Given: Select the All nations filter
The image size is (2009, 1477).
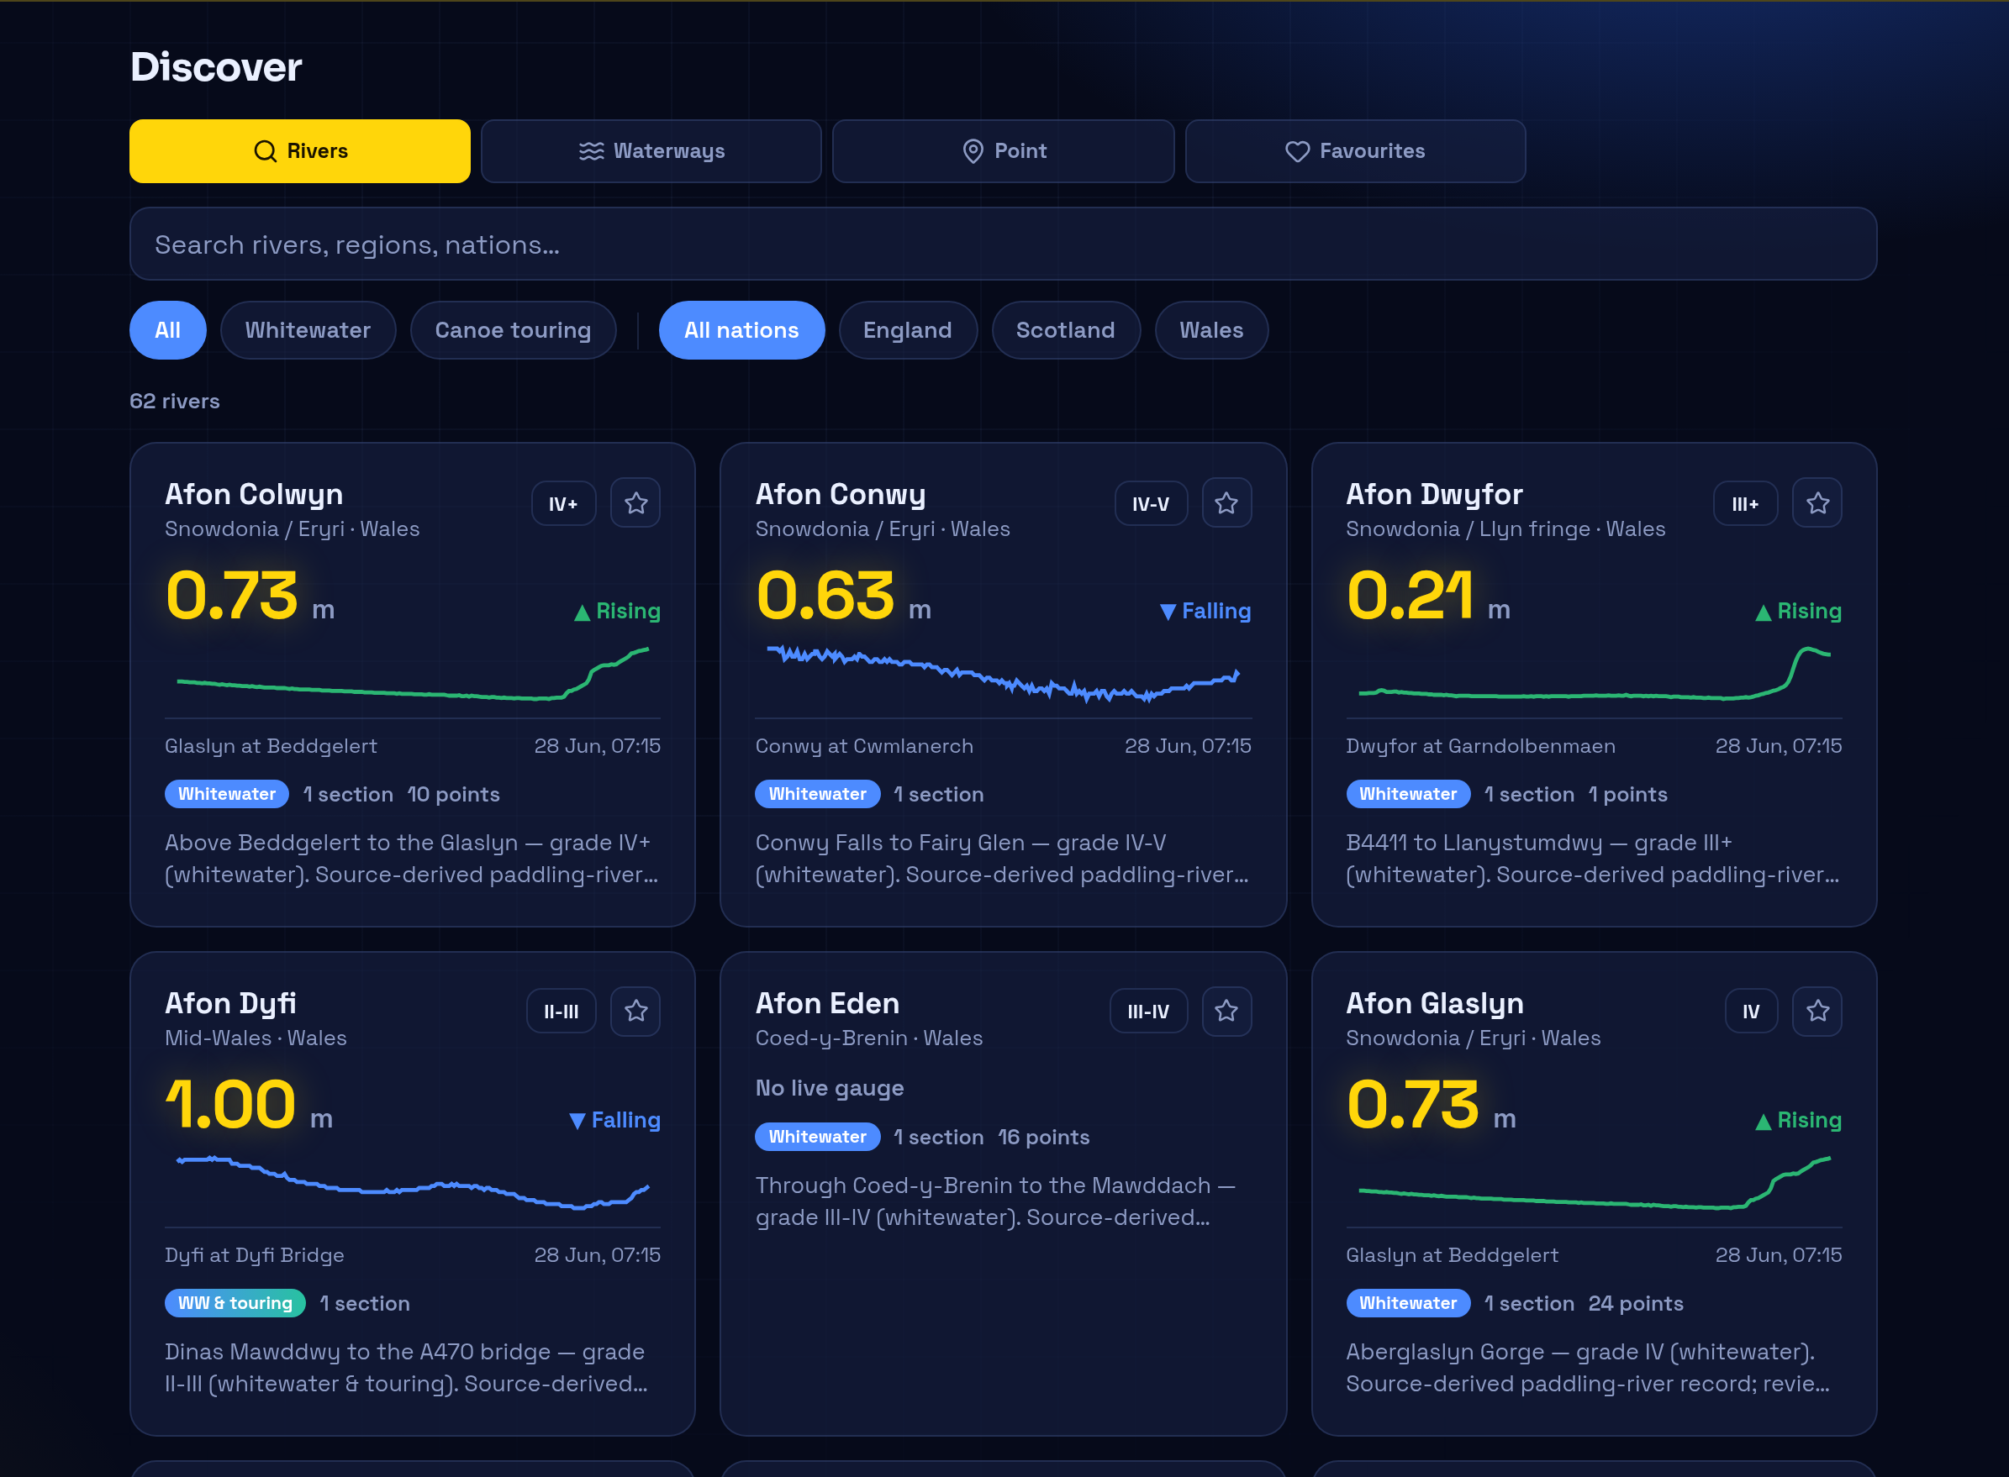Looking at the screenshot, I should (741, 331).
